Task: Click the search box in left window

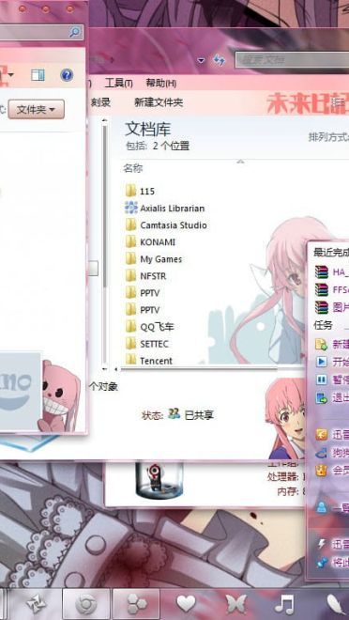Action: pyautogui.click(x=41, y=33)
